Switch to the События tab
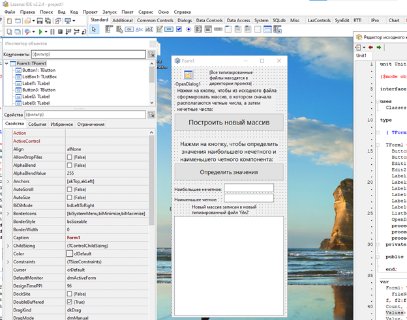Screen dimensions: 407x320 [x=37, y=124]
